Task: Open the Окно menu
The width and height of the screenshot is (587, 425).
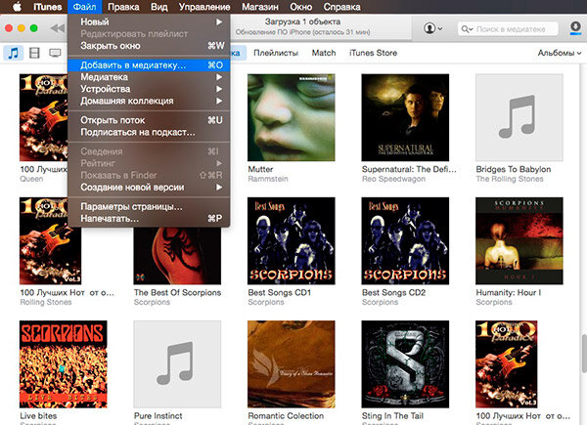Action: pos(300,7)
